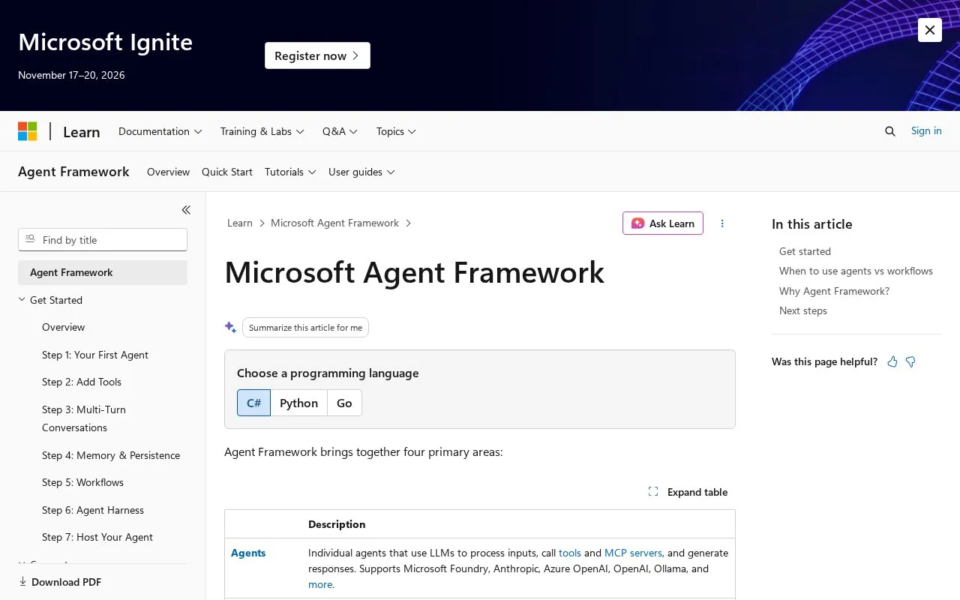Image resolution: width=960 pixels, height=600 pixels.
Task: Jump to When to use agents vs workflows
Action: pyautogui.click(x=856, y=271)
